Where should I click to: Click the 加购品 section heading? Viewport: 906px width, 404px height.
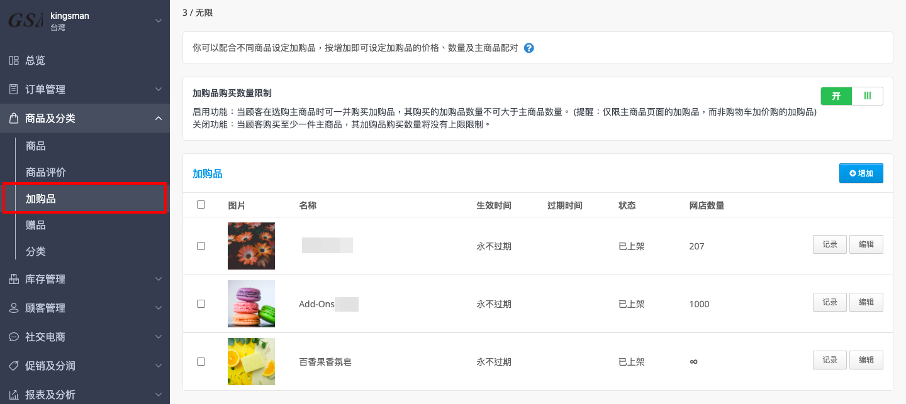[208, 173]
